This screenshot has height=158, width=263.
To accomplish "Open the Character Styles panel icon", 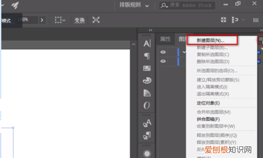I will tap(147, 123).
